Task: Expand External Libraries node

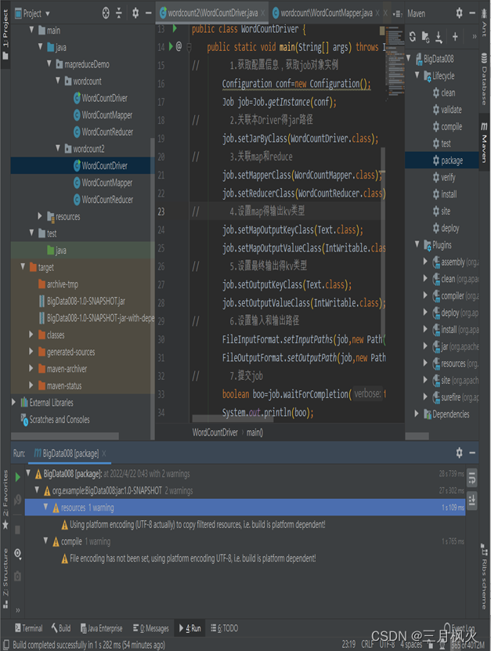Action: click(14, 402)
